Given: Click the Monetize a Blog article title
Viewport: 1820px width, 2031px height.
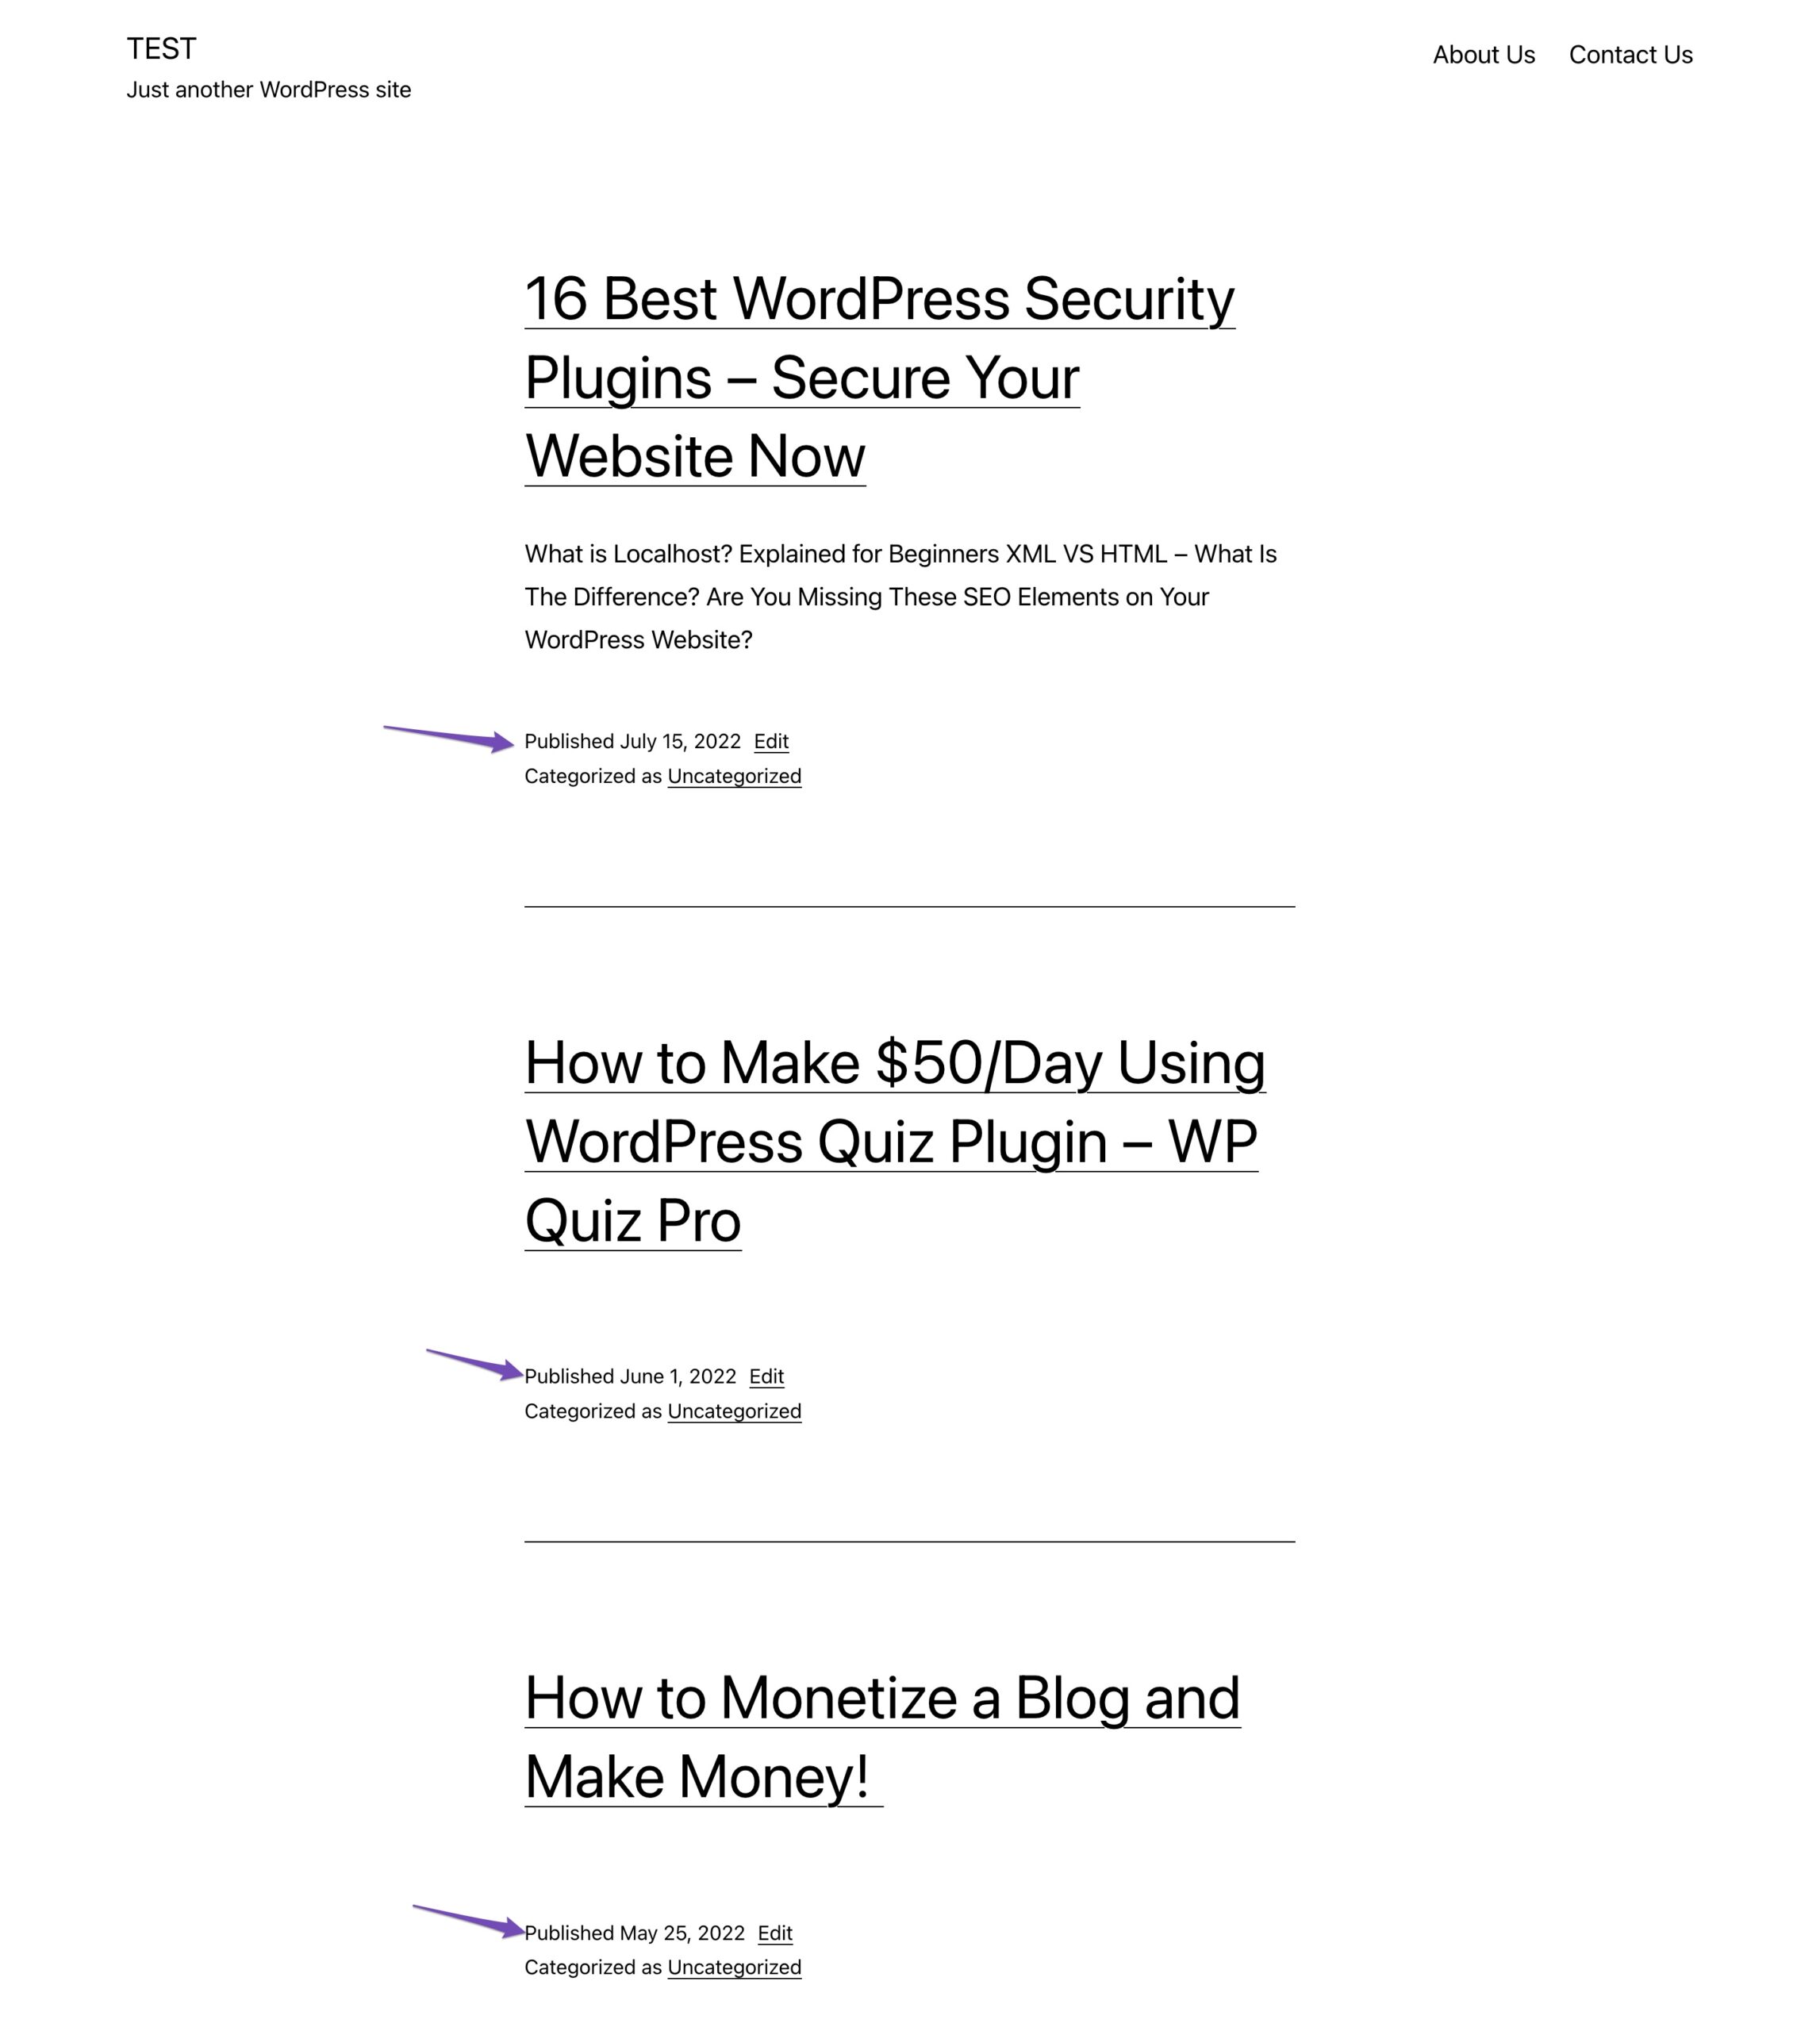Looking at the screenshot, I should point(884,1736).
